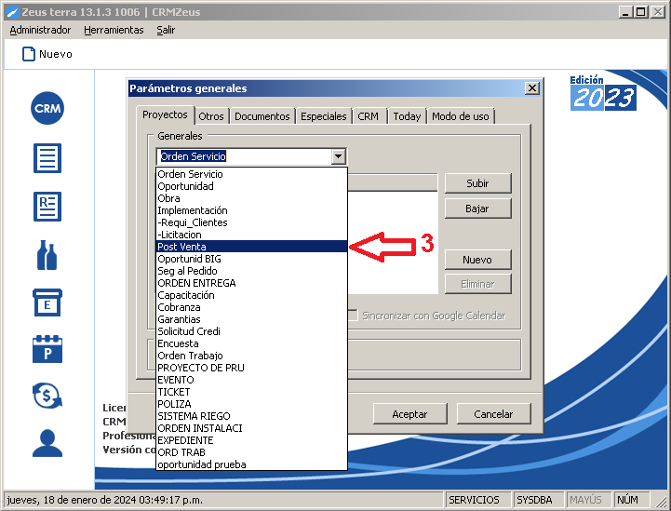Open the document list sidebar icon

click(x=47, y=157)
